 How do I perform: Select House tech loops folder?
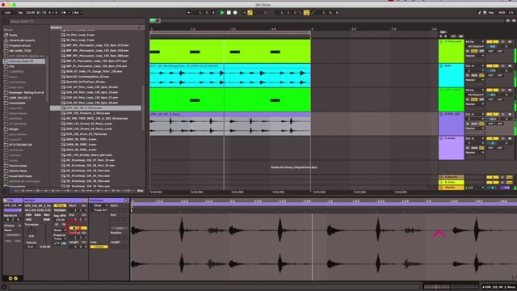[x=20, y=176]
